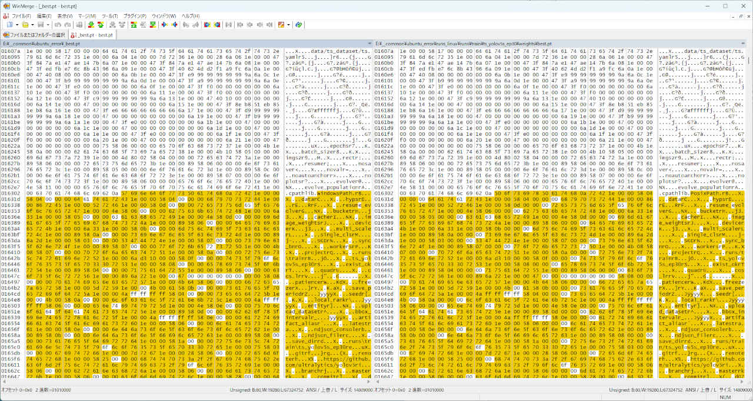Click the Open folder toolbar icon
The image size is (753, 401).
[x=25, y=25]
